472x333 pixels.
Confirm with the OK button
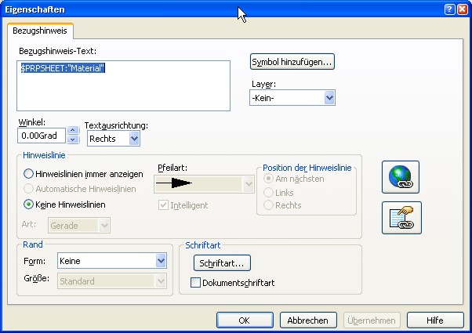245,320
